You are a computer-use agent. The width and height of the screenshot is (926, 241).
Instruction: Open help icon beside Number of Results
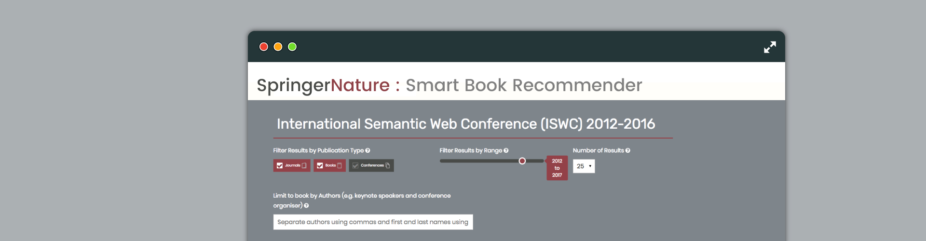[x=627, y=150]
